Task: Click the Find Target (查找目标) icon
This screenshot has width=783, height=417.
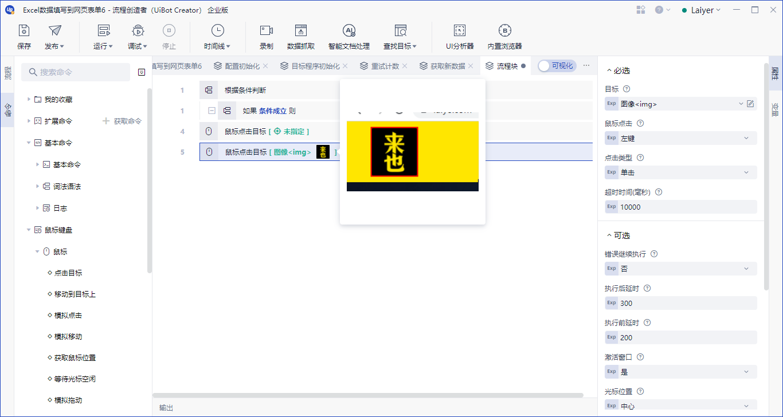Action: pos(400,31)
